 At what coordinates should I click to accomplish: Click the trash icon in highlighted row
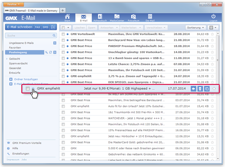pyautogui.click(x=200, y=89)
